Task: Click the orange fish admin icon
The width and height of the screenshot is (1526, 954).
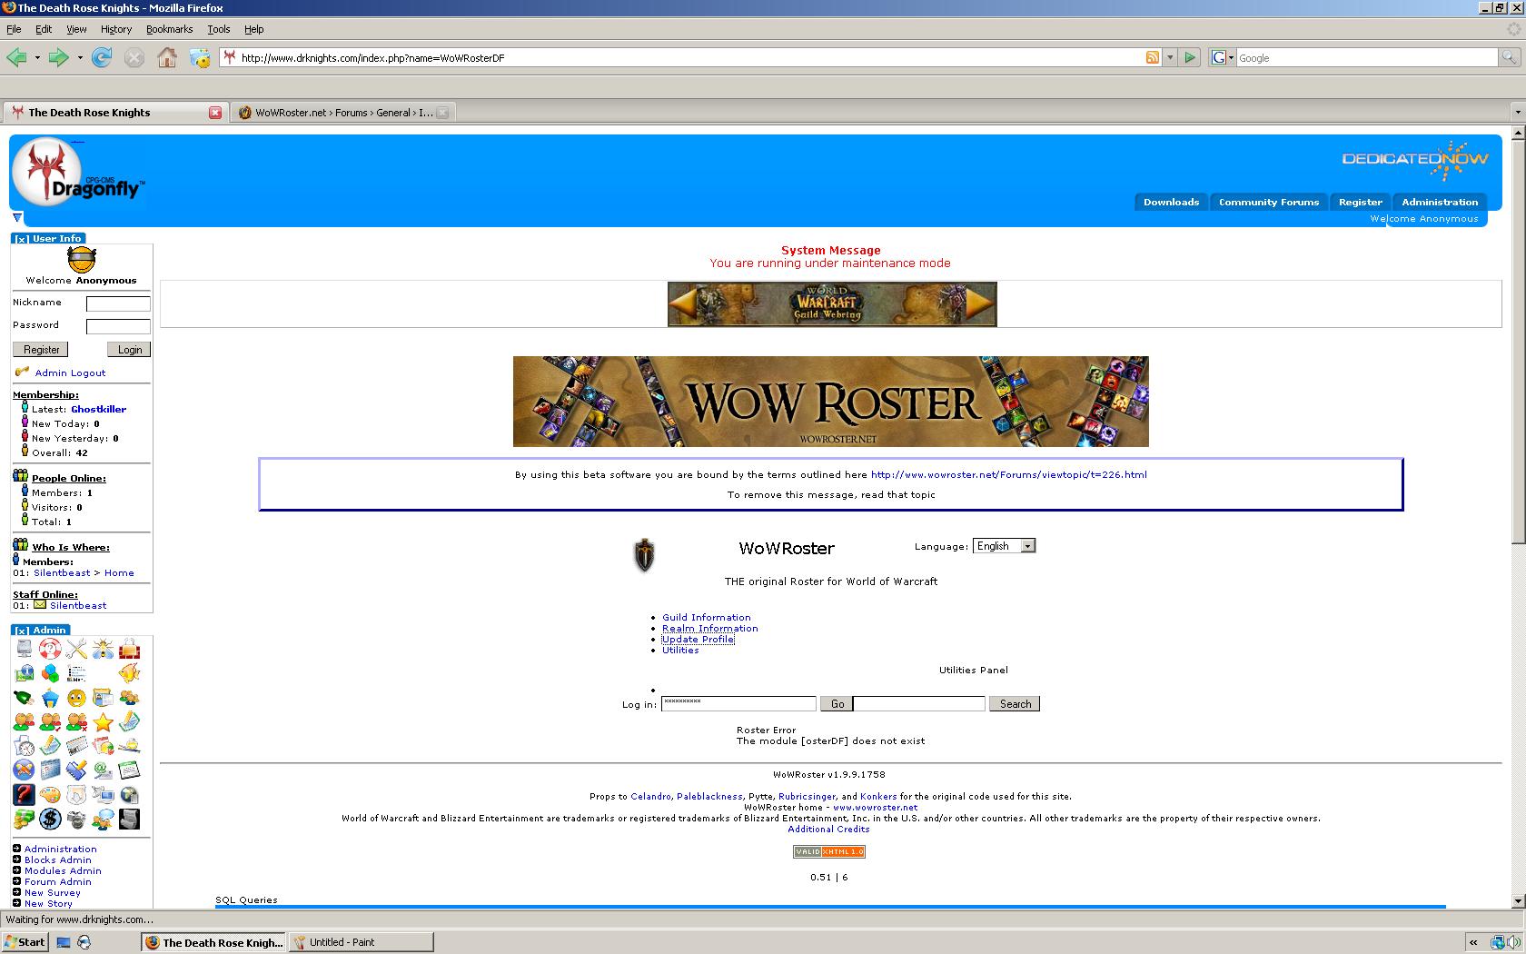Action: click(x=129, y=673)
